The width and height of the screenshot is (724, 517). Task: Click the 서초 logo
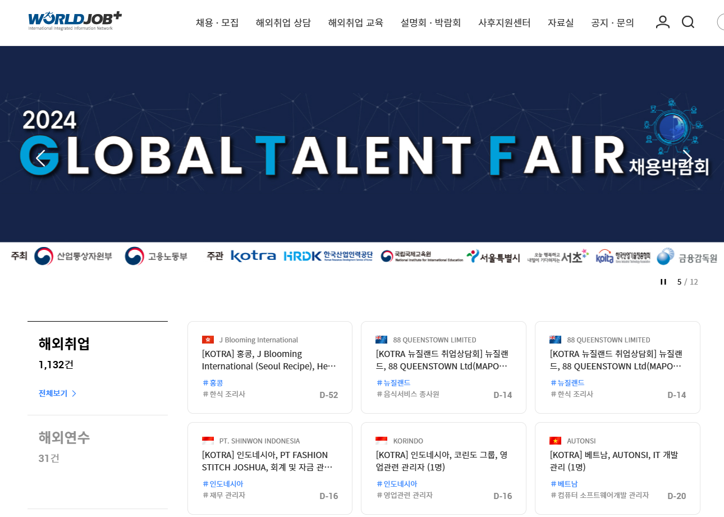[558, 257]
